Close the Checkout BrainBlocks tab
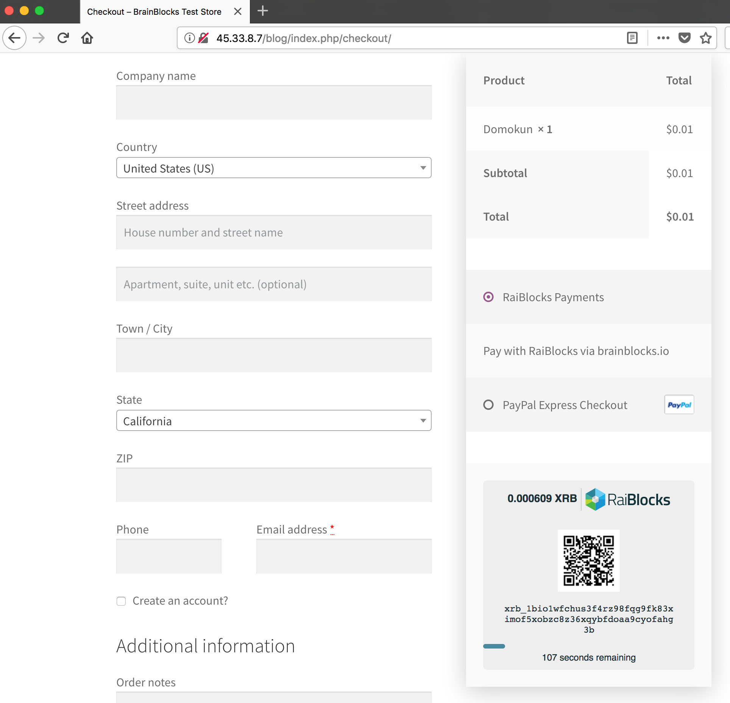This screenshot has width=730, height=703. (x=238, y=11)
